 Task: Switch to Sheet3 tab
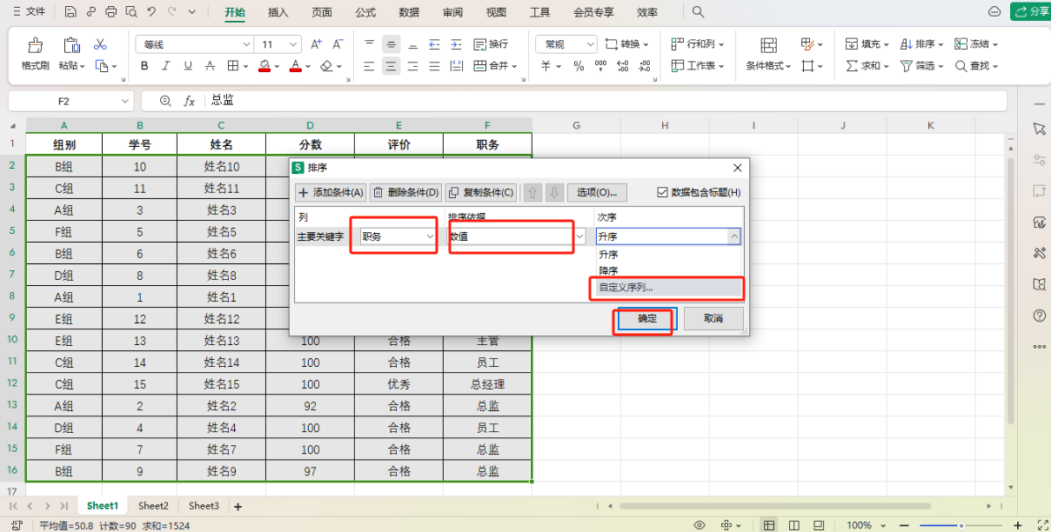point(204,506)
